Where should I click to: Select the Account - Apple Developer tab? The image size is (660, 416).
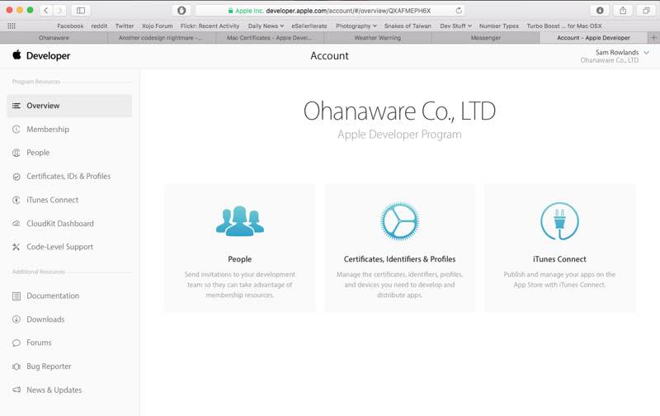click(593, 37)
